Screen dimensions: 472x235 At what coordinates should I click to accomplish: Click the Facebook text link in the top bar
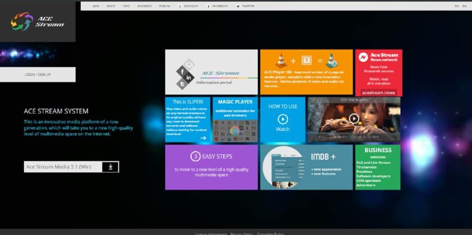220,6
